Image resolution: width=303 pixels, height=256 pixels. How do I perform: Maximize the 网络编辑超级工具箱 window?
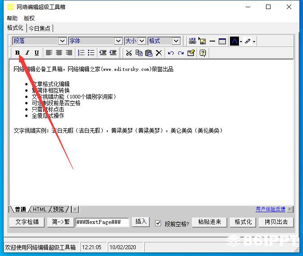[x=268, y=7]
